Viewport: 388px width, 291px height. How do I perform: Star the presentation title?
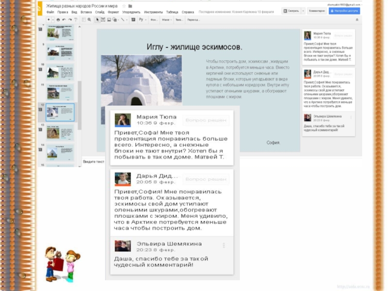[x=124, y=5]
